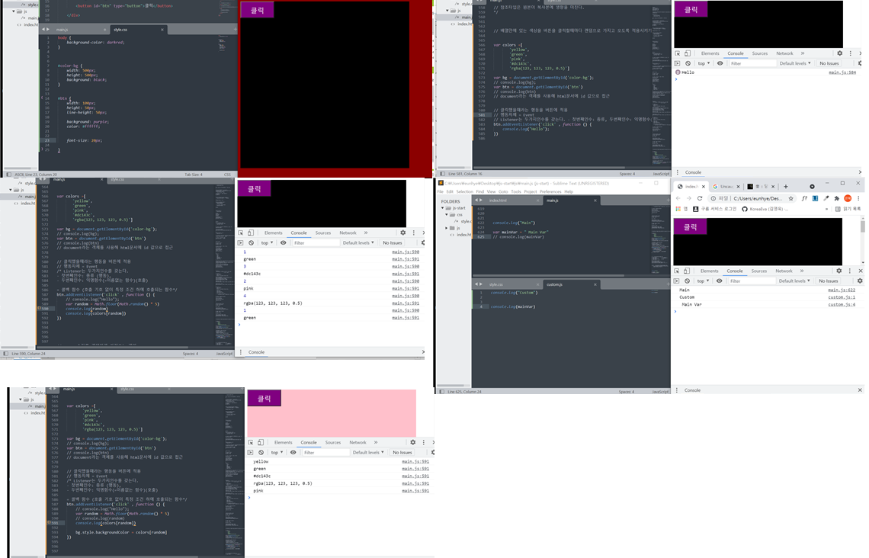
Task: Open custom.js:4 source link
Action: pyautogui.click(x=842, y=305)
